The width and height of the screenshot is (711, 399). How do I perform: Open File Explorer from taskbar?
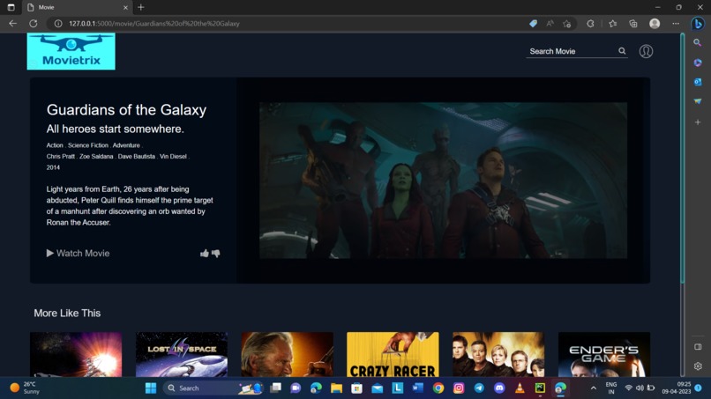(x=336, y=388)
